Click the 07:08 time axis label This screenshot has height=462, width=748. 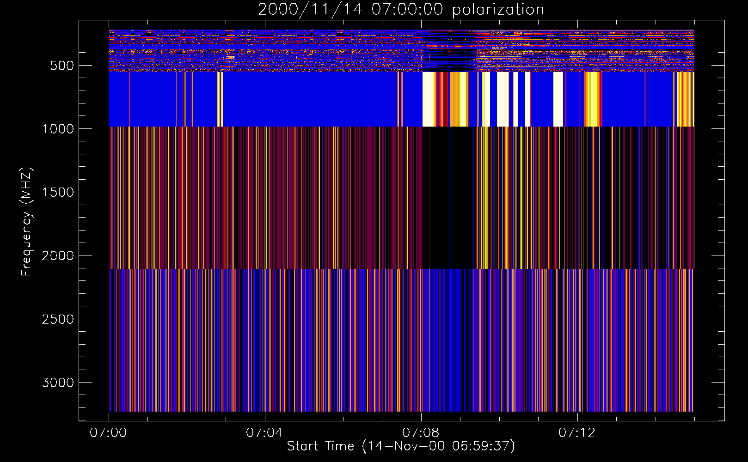click(x=421, y=433)
